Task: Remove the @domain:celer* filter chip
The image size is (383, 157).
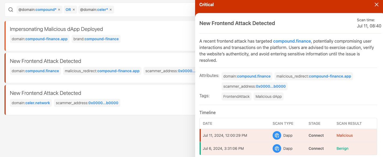Action: click(111, 9)
